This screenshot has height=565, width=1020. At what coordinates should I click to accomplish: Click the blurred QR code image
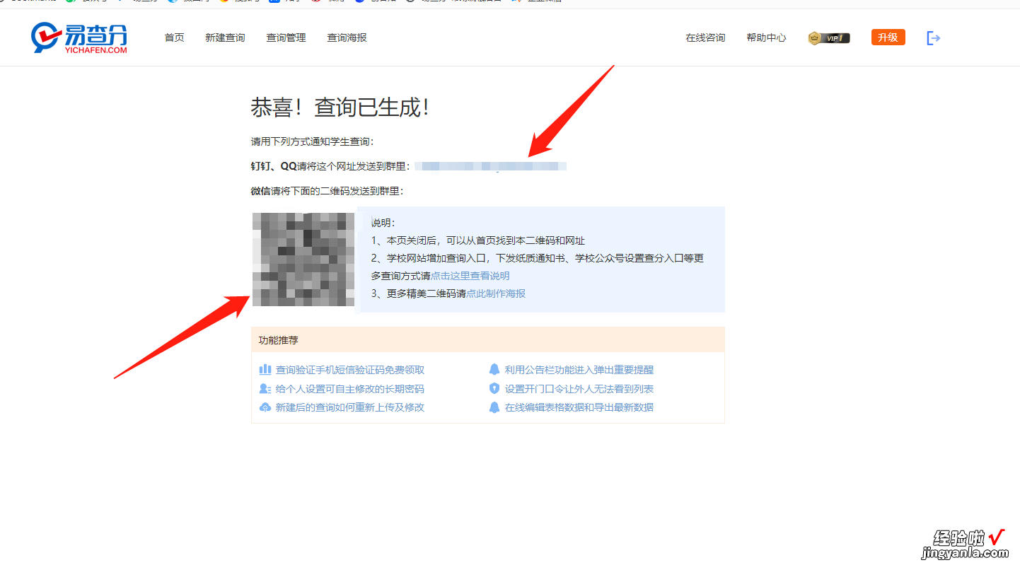click(x=303, y=260)
